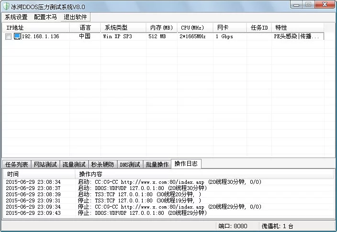Maximize the 冰河DDOS window
This screenshot has width=337, height=232.
[308, 5]
